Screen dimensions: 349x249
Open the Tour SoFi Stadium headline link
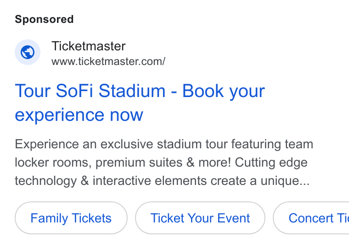pyautogui.click(x=140, y=103)
